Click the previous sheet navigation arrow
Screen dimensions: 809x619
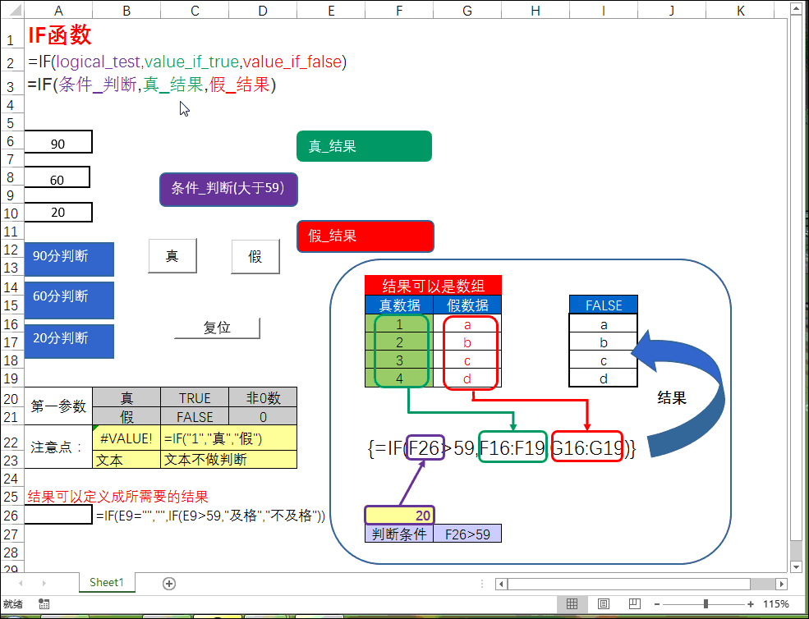(21, 583)
